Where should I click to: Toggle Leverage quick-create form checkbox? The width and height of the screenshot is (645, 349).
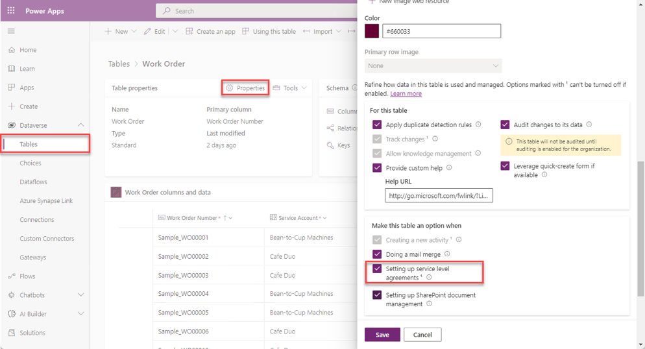505,166
